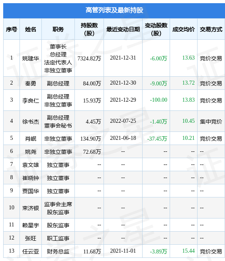Click 集中竞价 trade method cell
This screenshot has height=261, width=225.
211,122
